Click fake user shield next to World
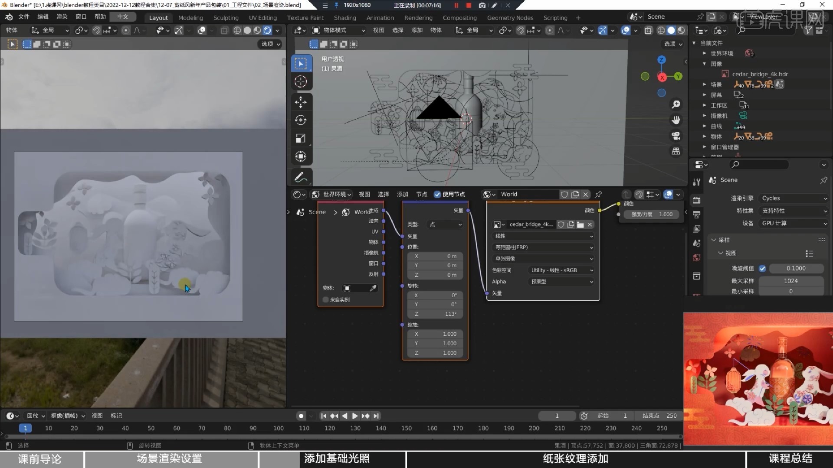Viewport: 833px width, 468px height. 564,195
